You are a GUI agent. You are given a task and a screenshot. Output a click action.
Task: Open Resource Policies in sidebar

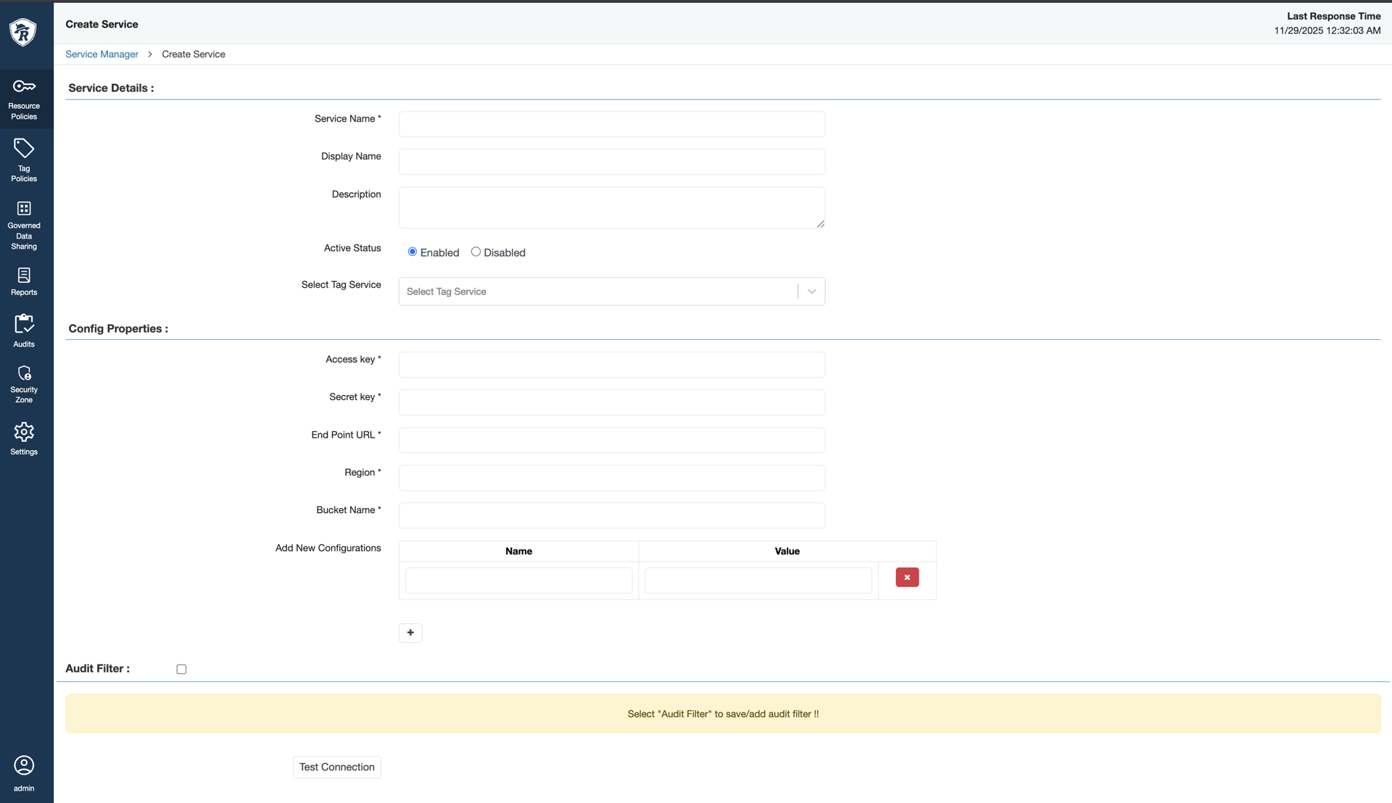point(24,99)
